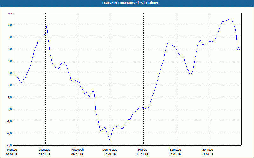This screenshot has width=254, height=158.
Task: Click the 11.01.19 date label
Action: 142,155
